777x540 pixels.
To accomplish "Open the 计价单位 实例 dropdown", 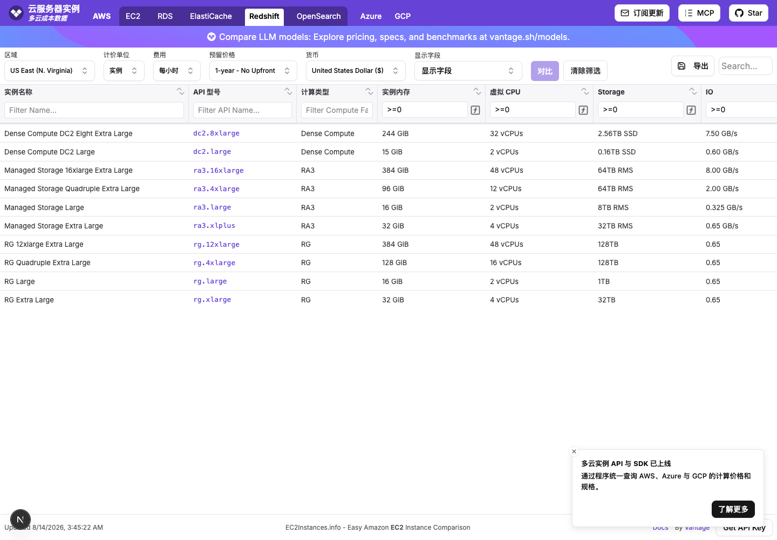I will [124, 71].
